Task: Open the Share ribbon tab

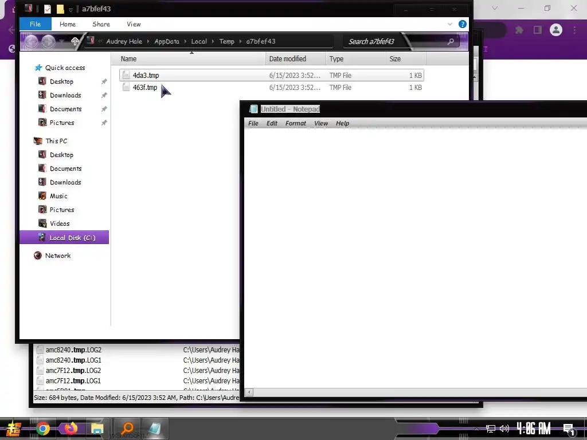Action: point(101,24)
